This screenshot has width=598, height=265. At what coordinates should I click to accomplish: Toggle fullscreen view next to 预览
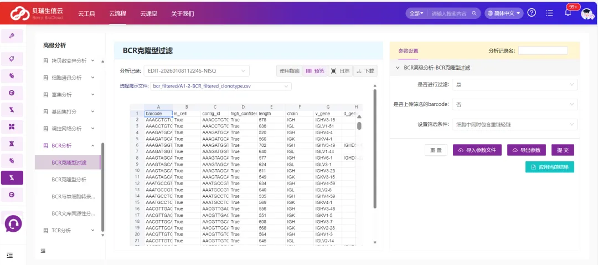point(334,71)
